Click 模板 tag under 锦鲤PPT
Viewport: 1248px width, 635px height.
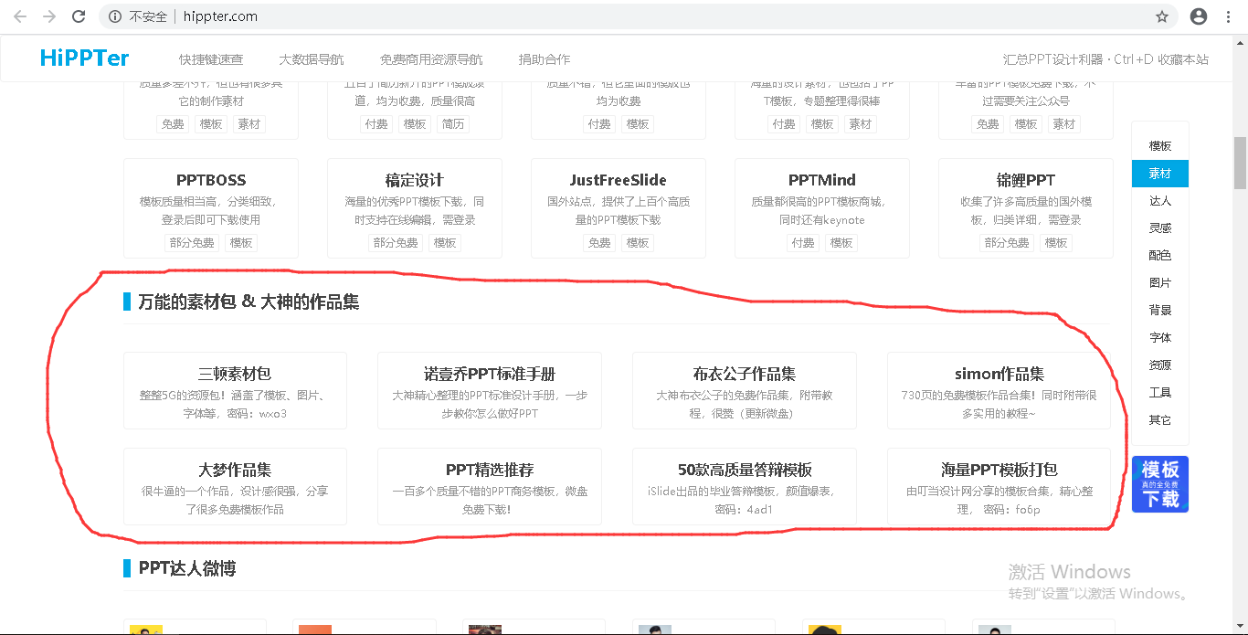coord(1056,243)
